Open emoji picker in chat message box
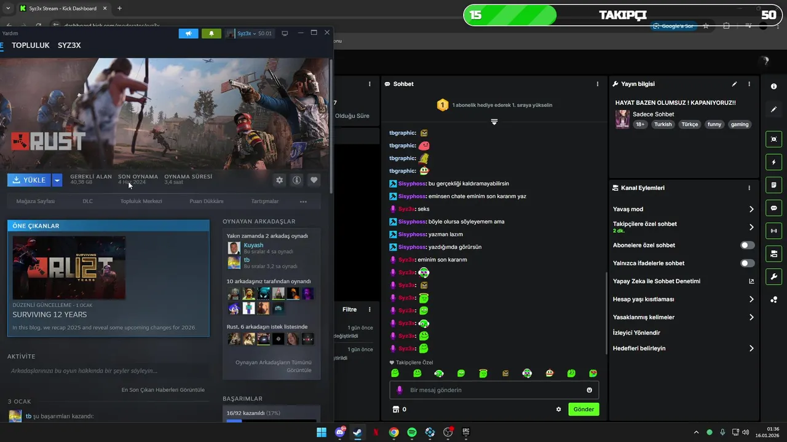The image size is (787, 442). tap(590, 390)
